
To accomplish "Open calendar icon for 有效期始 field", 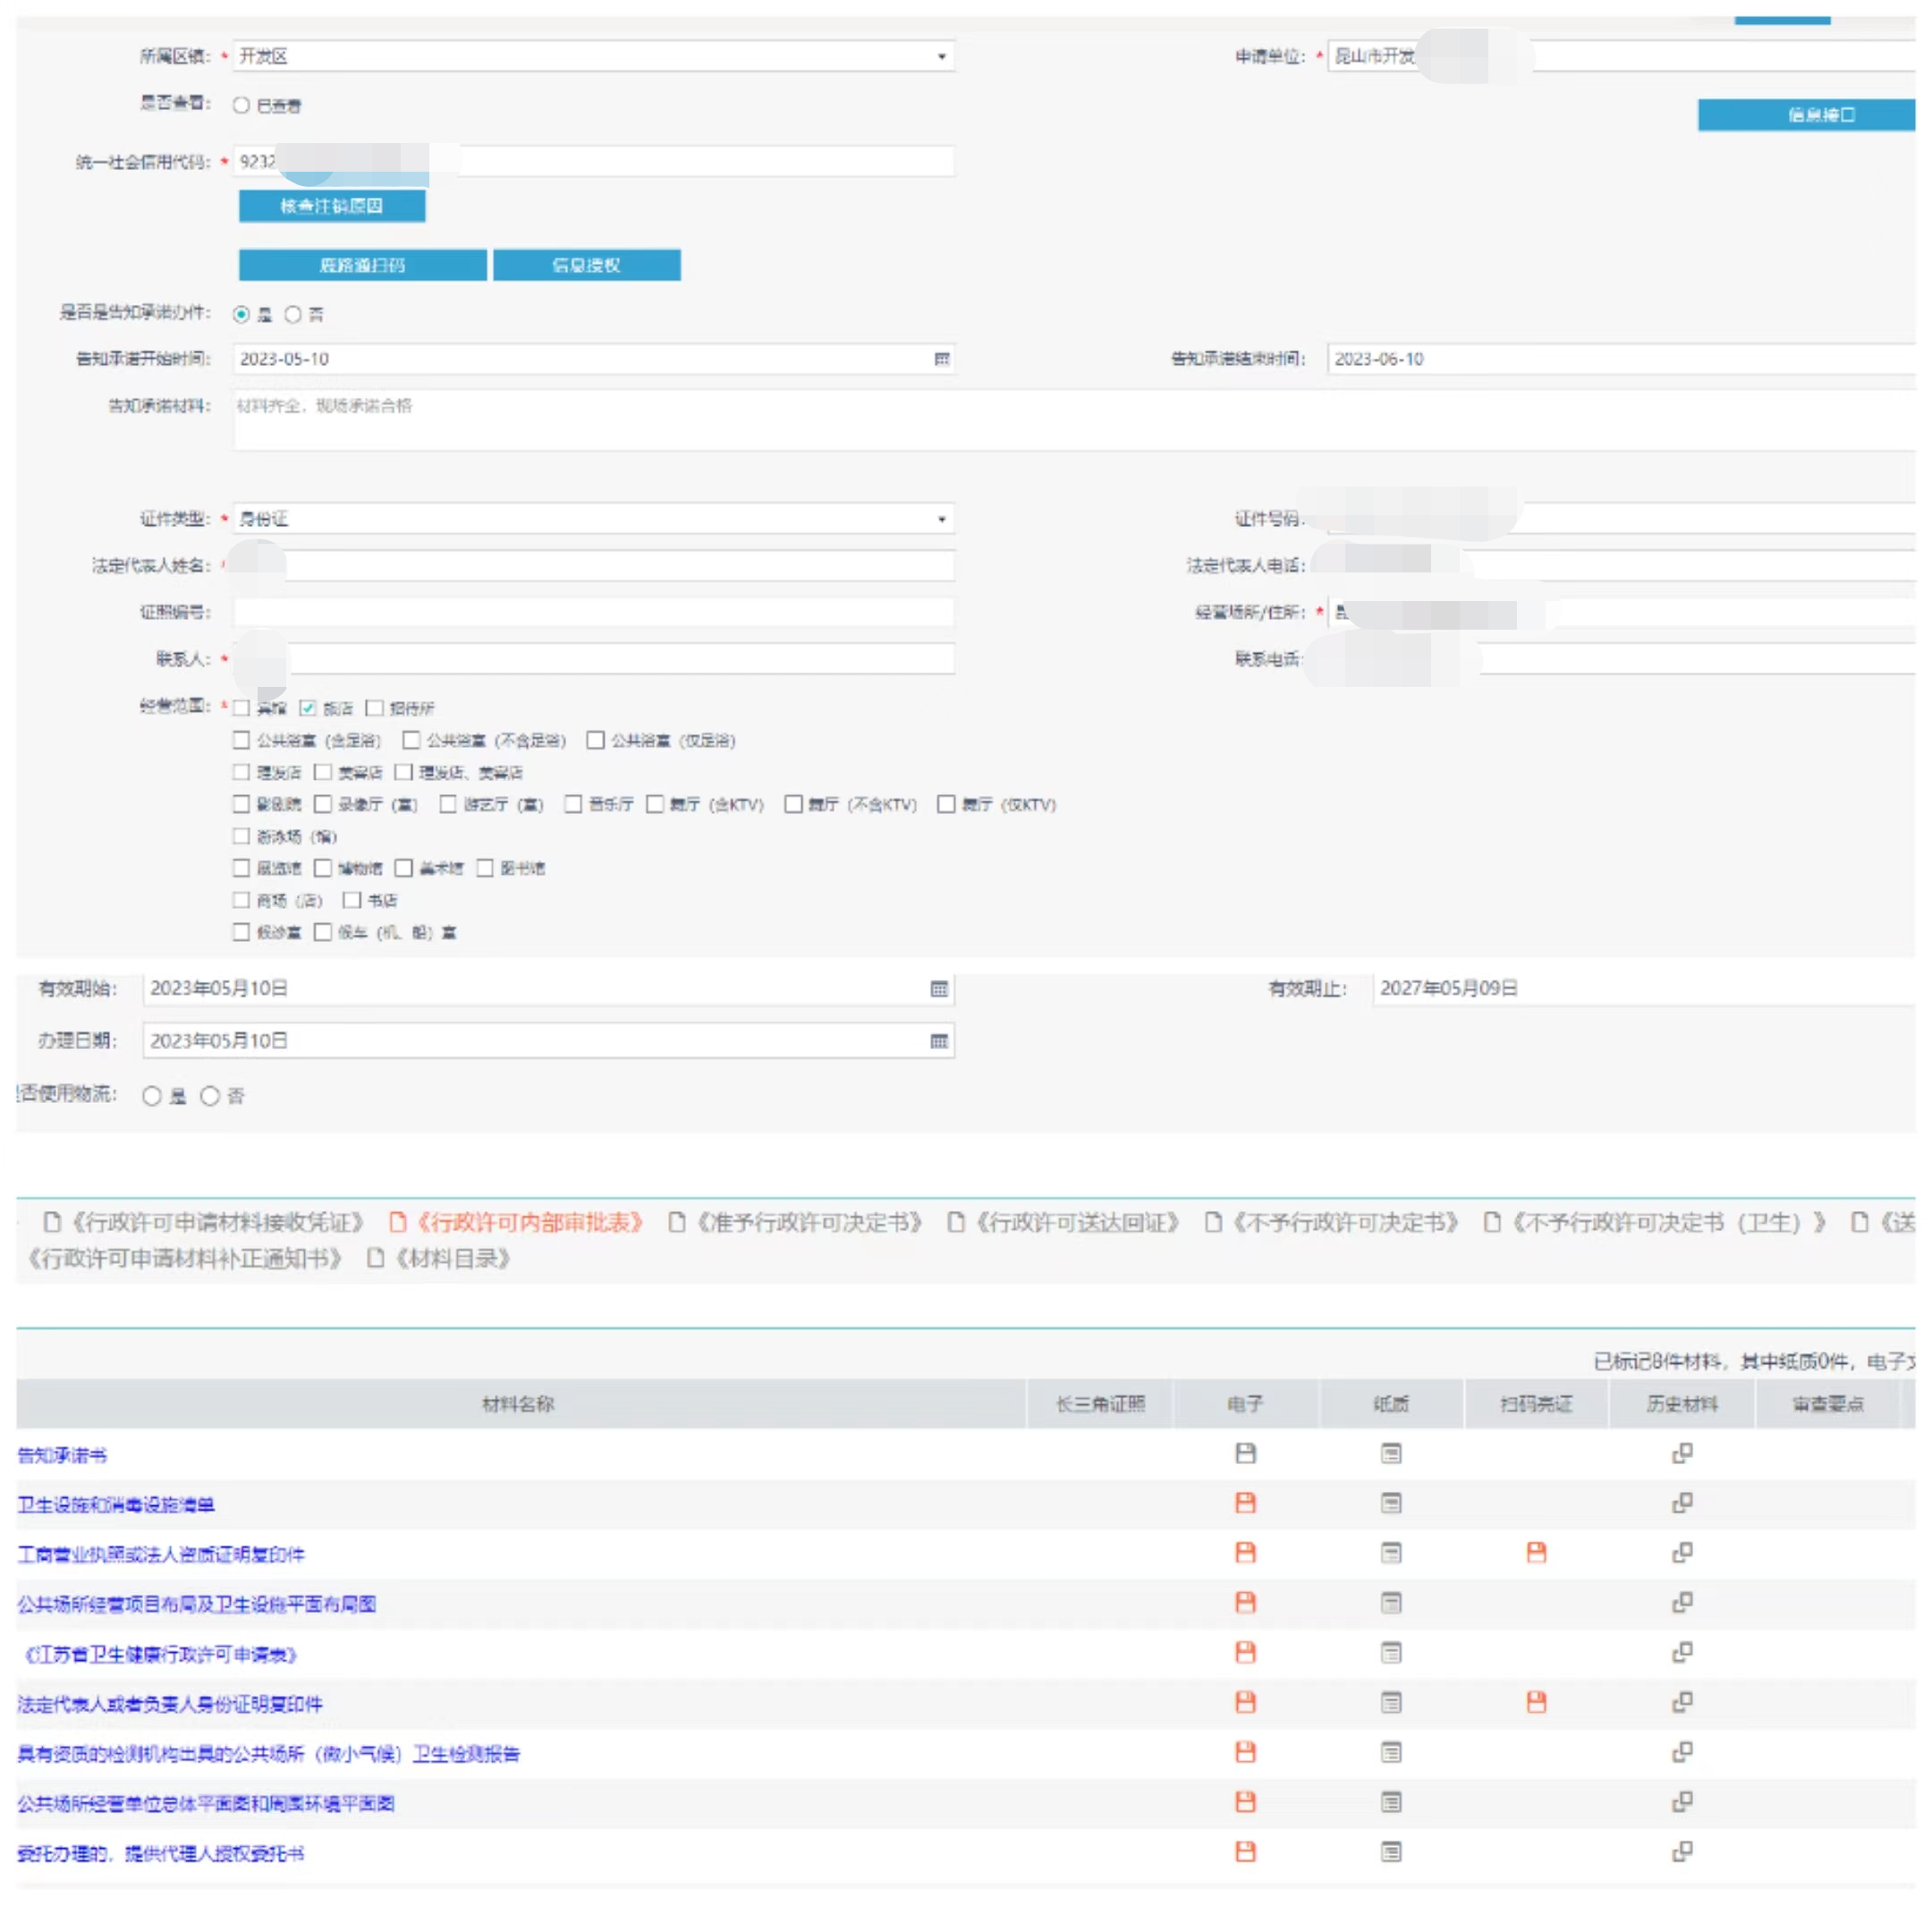I will point(938,989).
